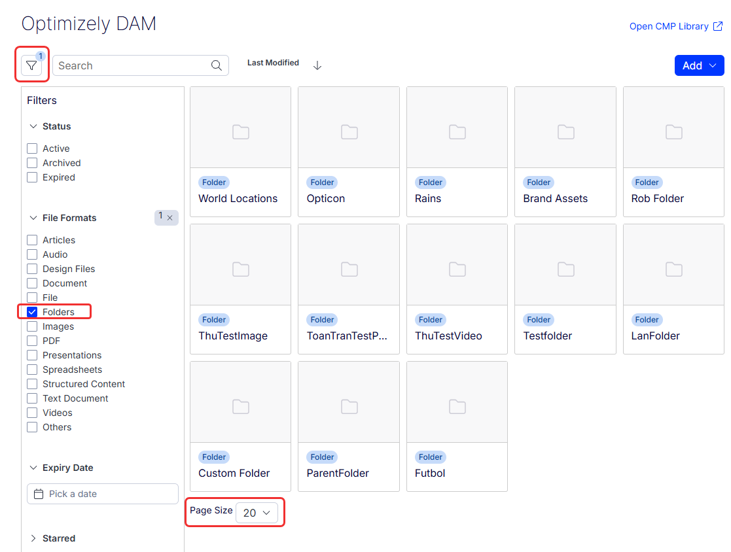The width and height of the screenshot is (731, 552).
Task: Open the ParentFolder folder icon
Action: click(x=349, y=407)
